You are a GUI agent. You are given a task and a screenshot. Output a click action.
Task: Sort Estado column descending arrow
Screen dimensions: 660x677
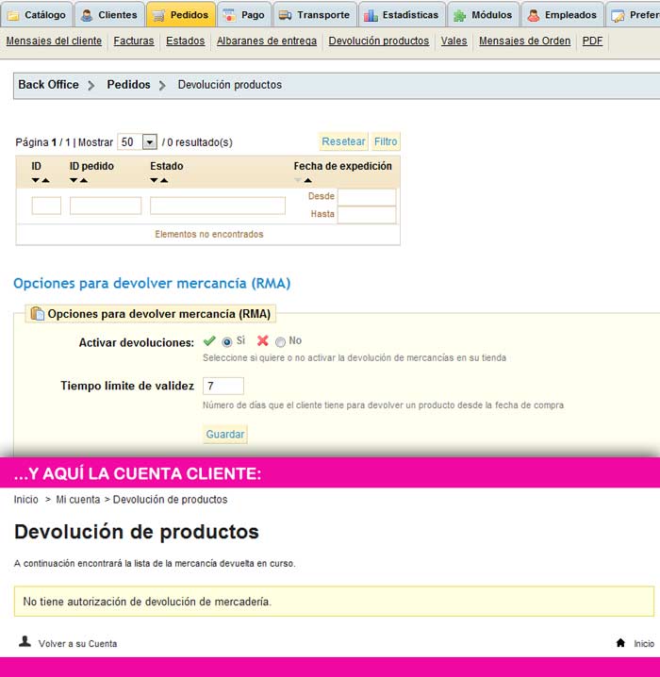(x=154, y=180)
